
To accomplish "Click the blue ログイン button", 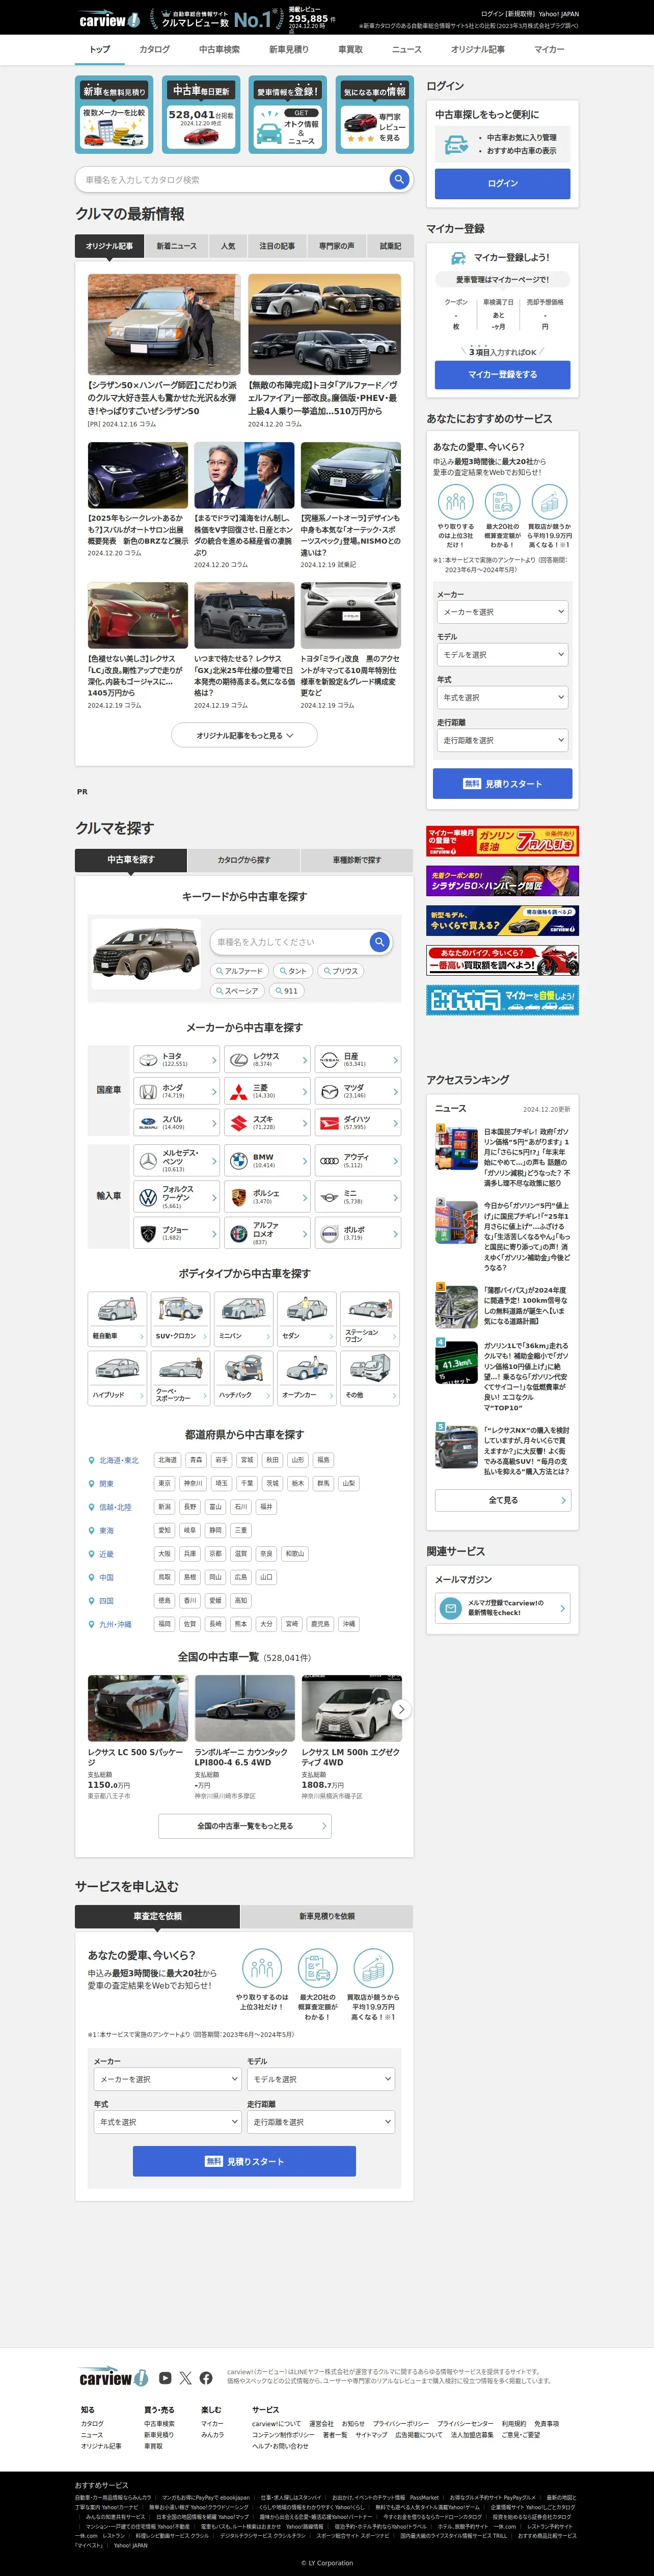I will (x=502, y=184).
